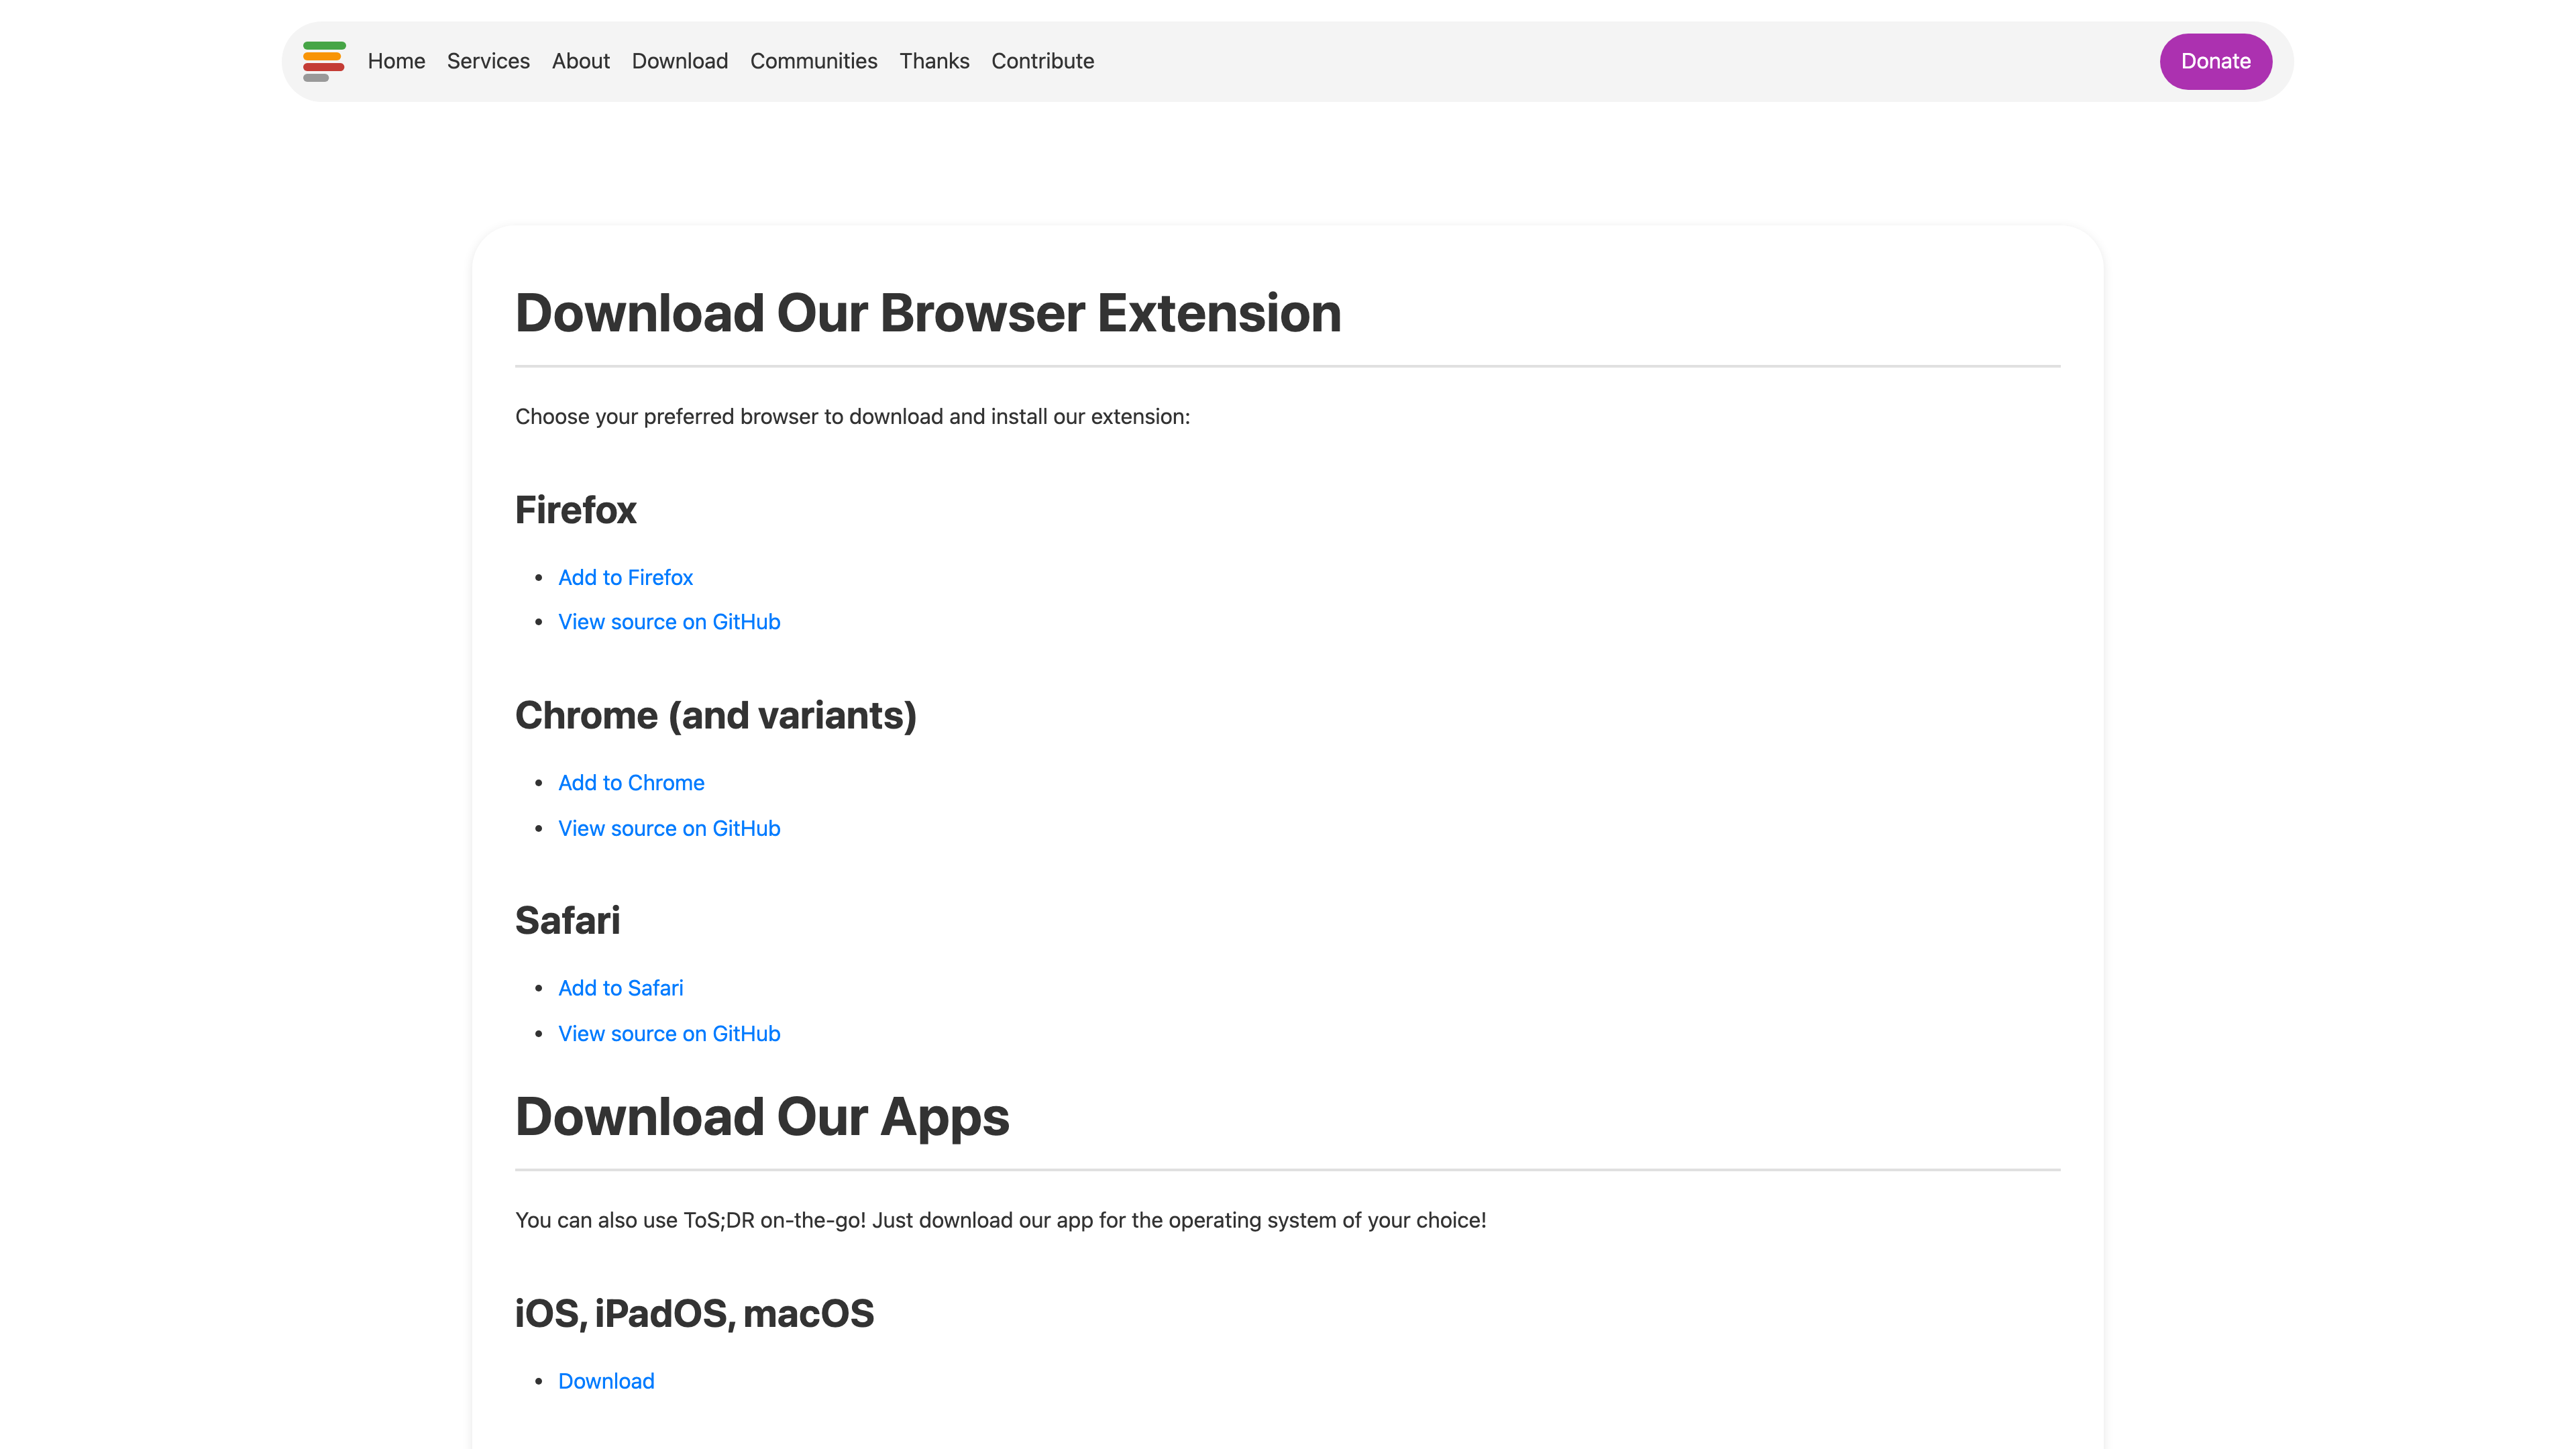
Task: Open the Contribute nav link
Action: click(1043, 61)
